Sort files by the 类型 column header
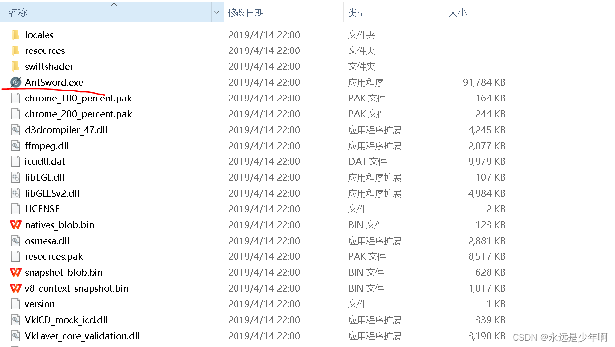 (394, 12)
